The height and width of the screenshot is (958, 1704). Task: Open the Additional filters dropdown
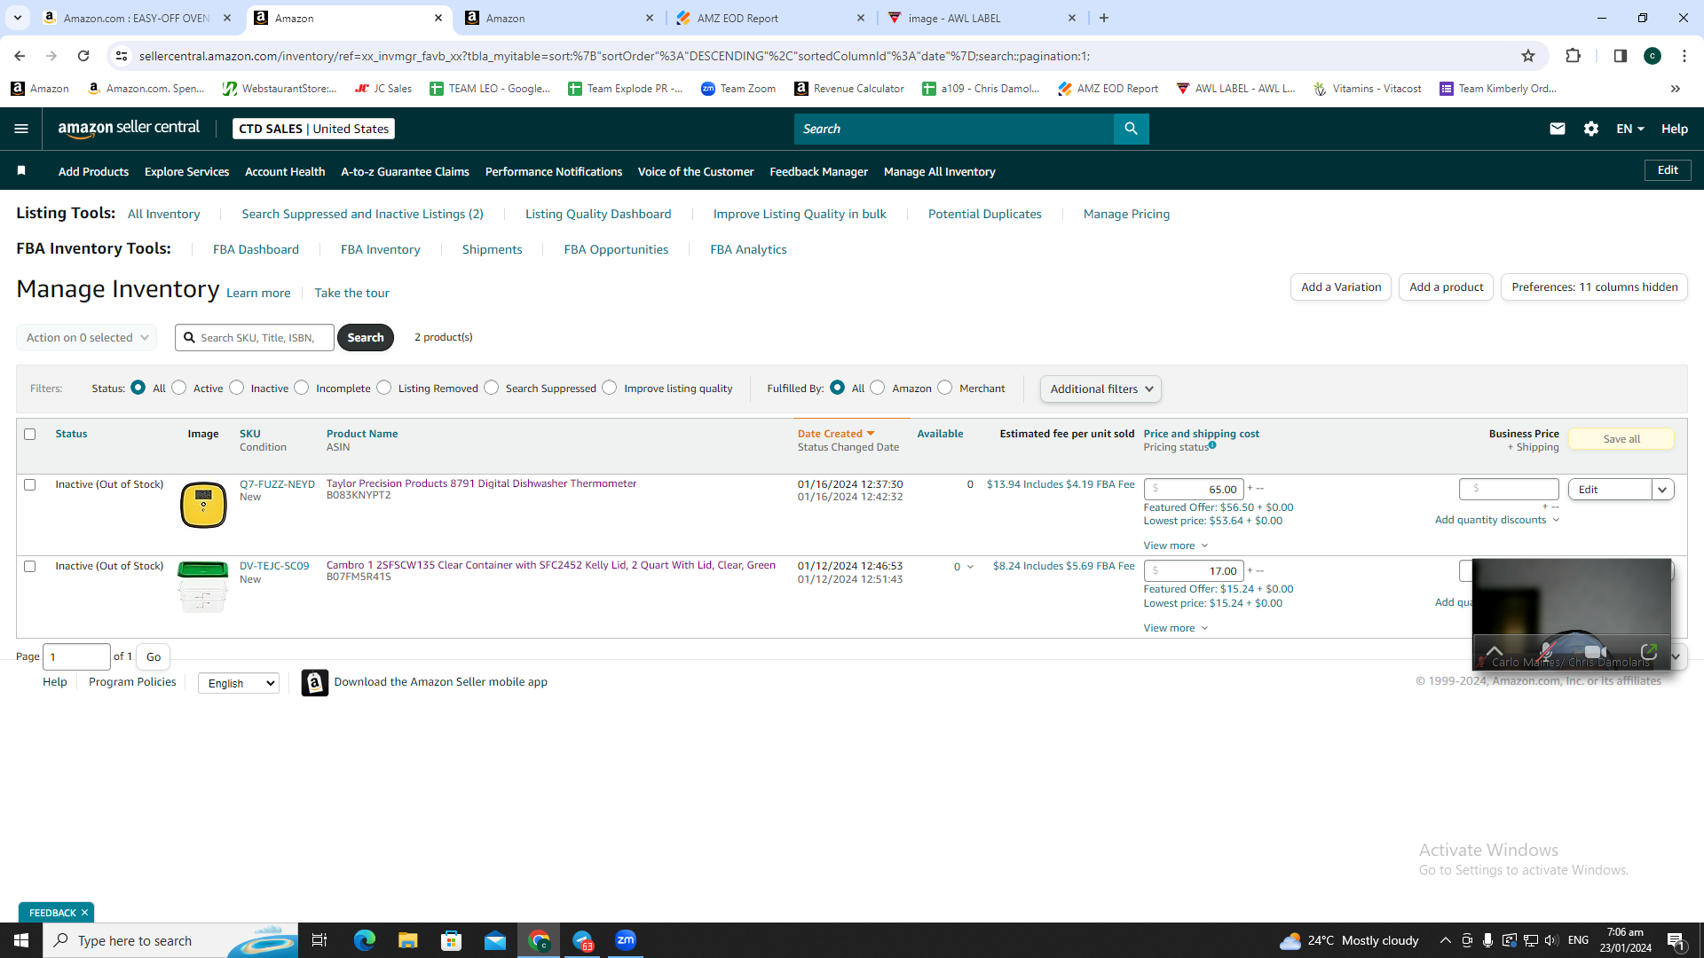click(x=1100, y=389)
